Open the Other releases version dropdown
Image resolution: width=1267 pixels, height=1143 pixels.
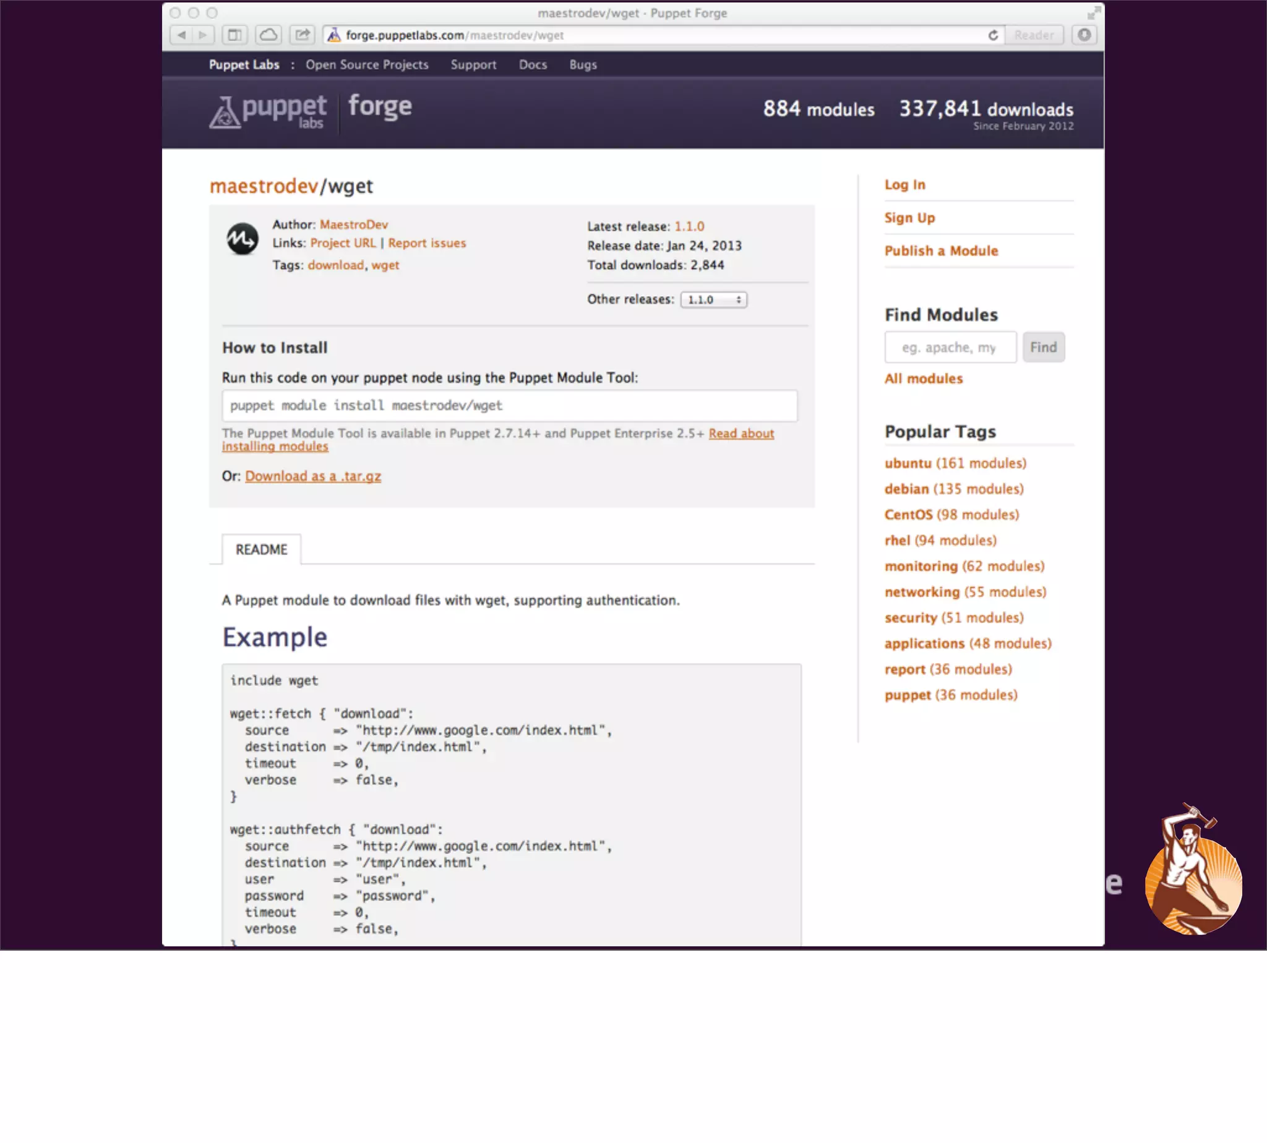click(713, 299)
